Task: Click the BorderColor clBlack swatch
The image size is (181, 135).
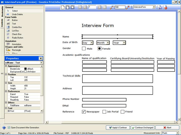Action: 25,69
